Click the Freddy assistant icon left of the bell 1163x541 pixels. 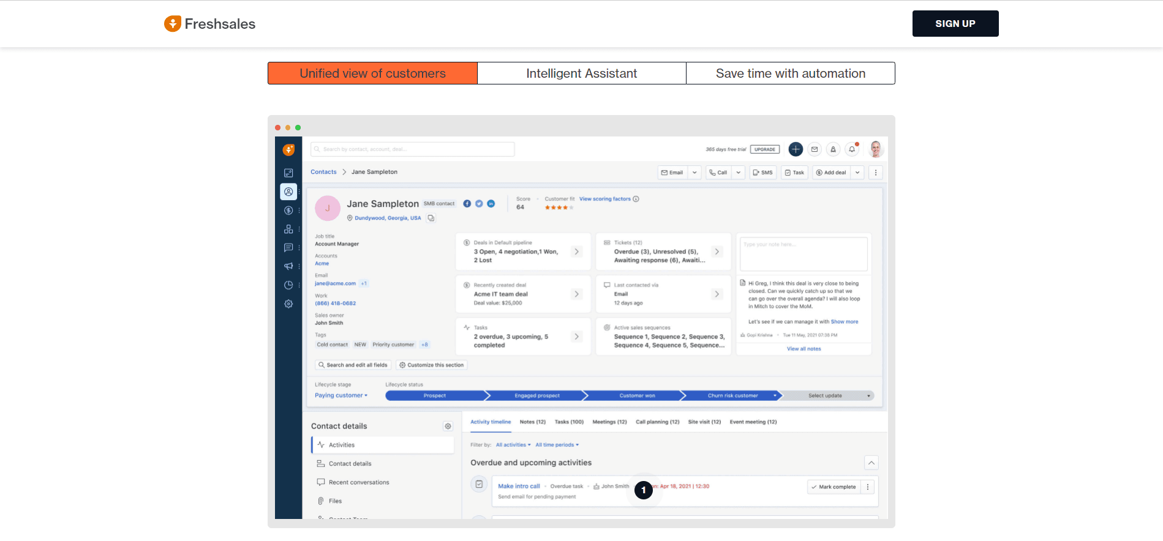[833, 149]
